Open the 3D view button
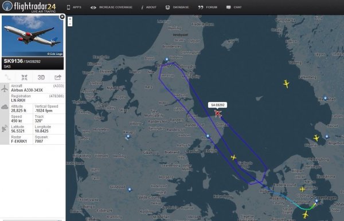 (41, 77)
